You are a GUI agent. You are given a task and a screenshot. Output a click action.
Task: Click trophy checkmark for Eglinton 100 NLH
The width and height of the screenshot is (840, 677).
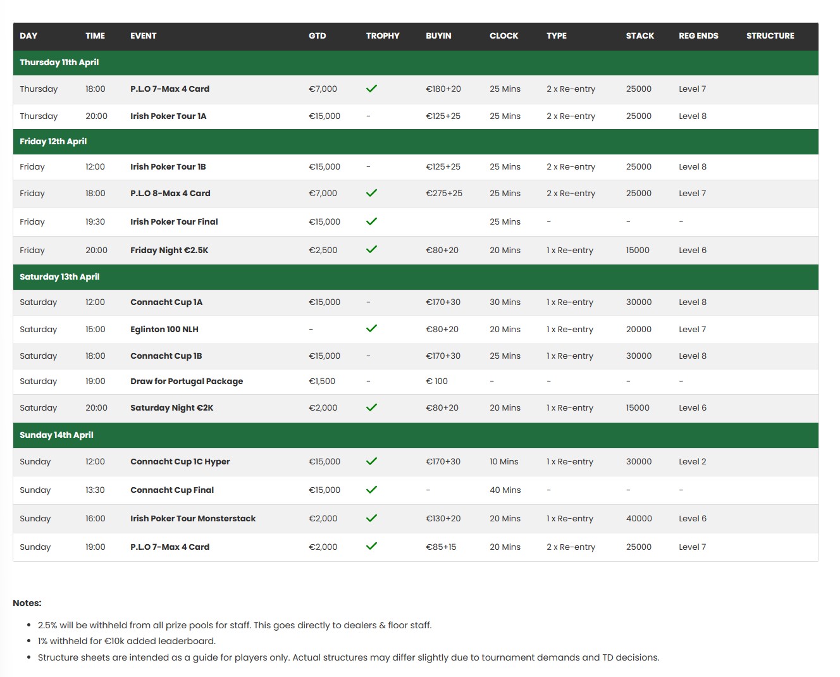pos(371,328)
